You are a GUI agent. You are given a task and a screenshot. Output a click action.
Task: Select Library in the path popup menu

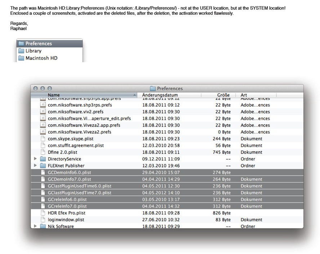click(33, 51)
